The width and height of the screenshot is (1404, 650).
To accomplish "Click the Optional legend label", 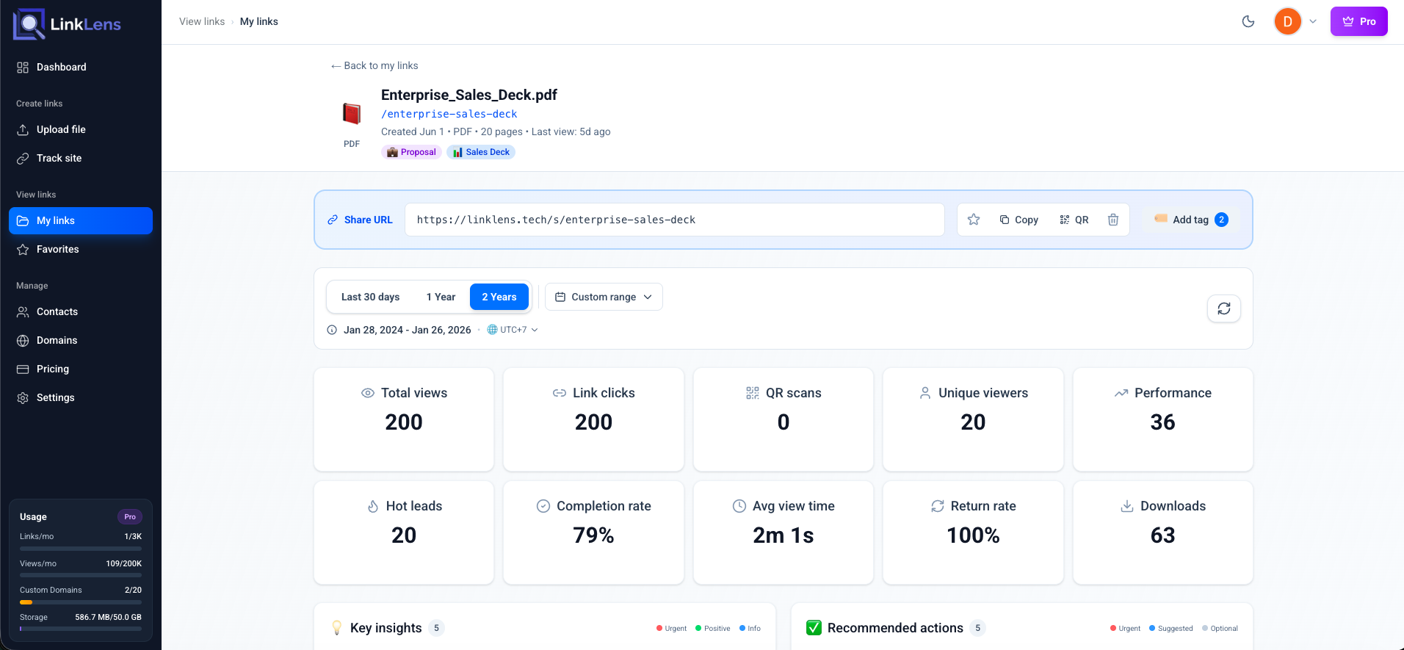I will pyautogui.click(x=1220, y=629).
